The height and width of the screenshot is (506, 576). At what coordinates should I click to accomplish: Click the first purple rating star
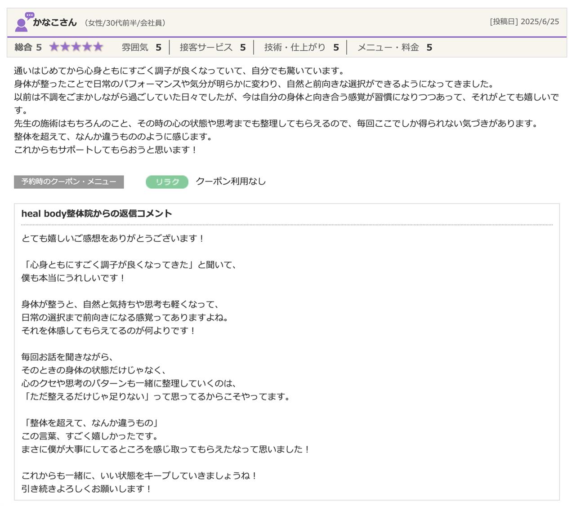(54, 47)
